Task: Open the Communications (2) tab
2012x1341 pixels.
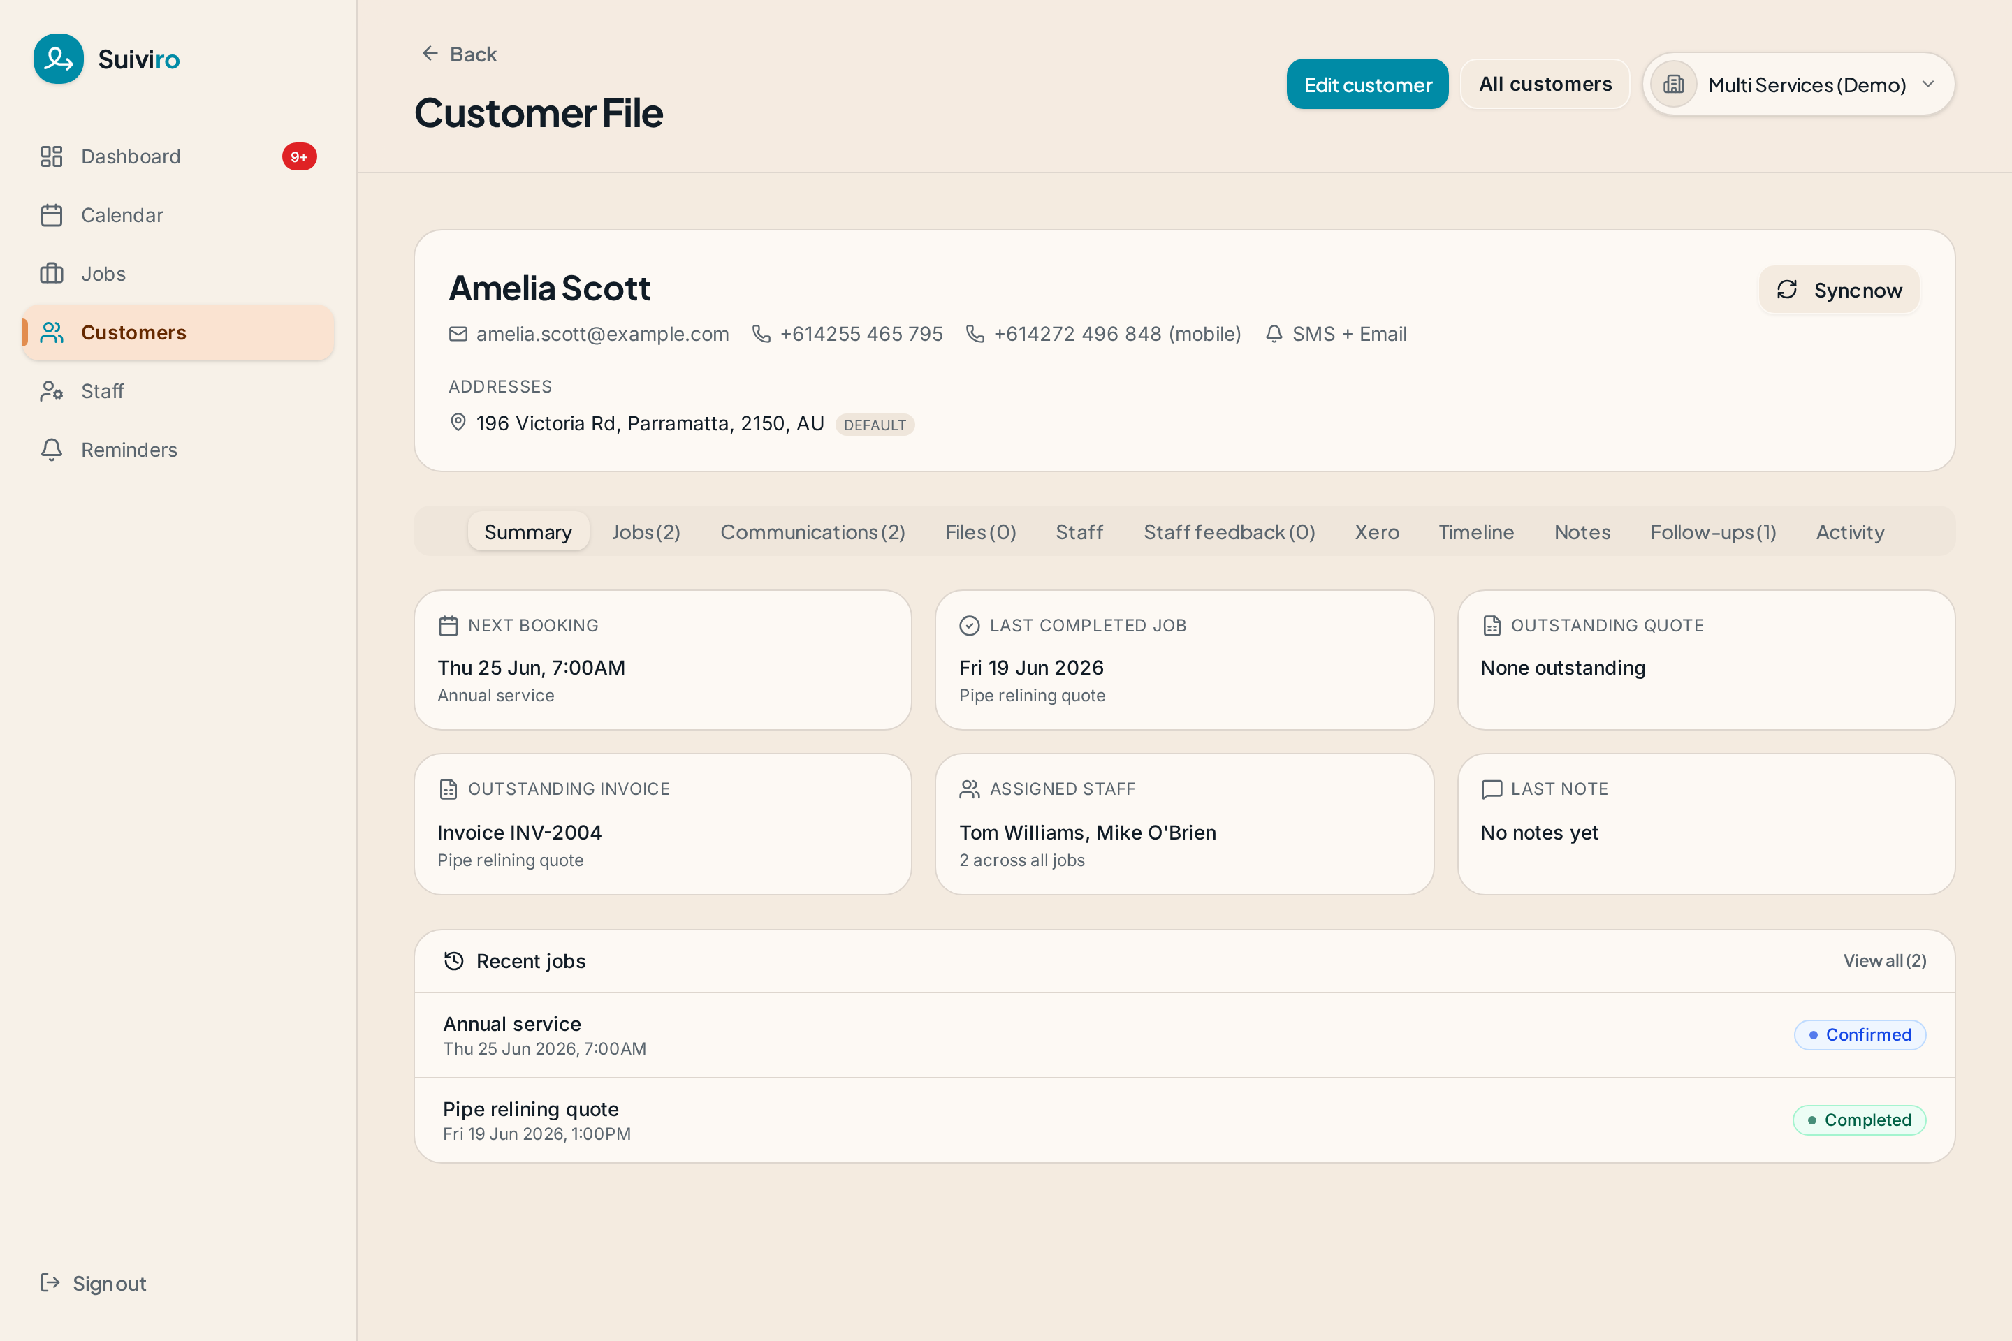Action: click(812, 532)
